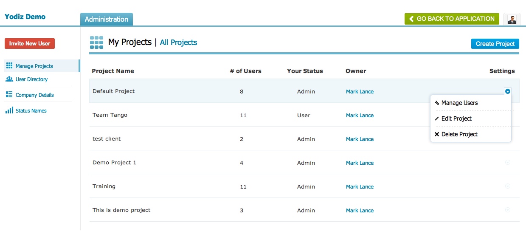Click the Company Details list icon
This screenshot has width=526, height=237.
click(9, 95)
